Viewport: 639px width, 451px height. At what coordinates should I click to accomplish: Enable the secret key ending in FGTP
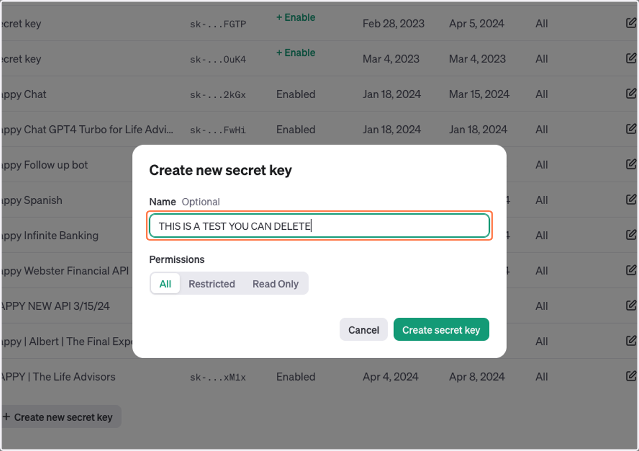pos(296,18)
